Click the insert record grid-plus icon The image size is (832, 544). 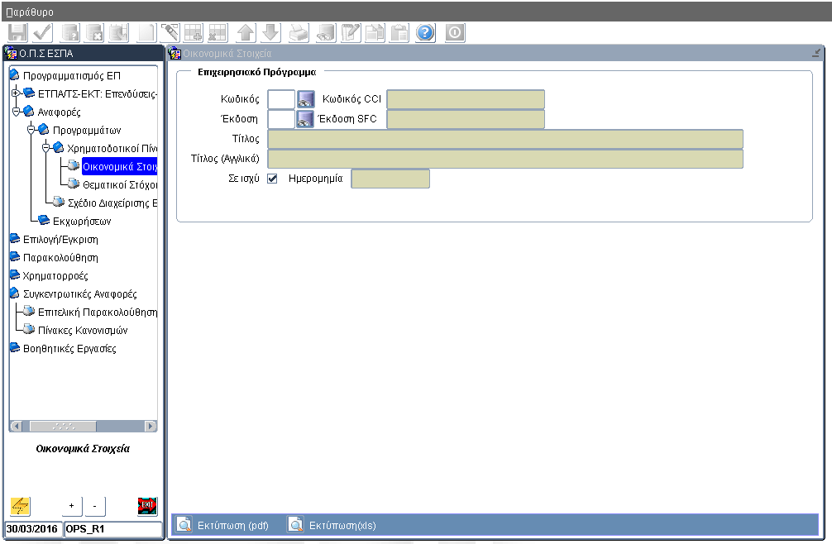[x=194, y=33]
